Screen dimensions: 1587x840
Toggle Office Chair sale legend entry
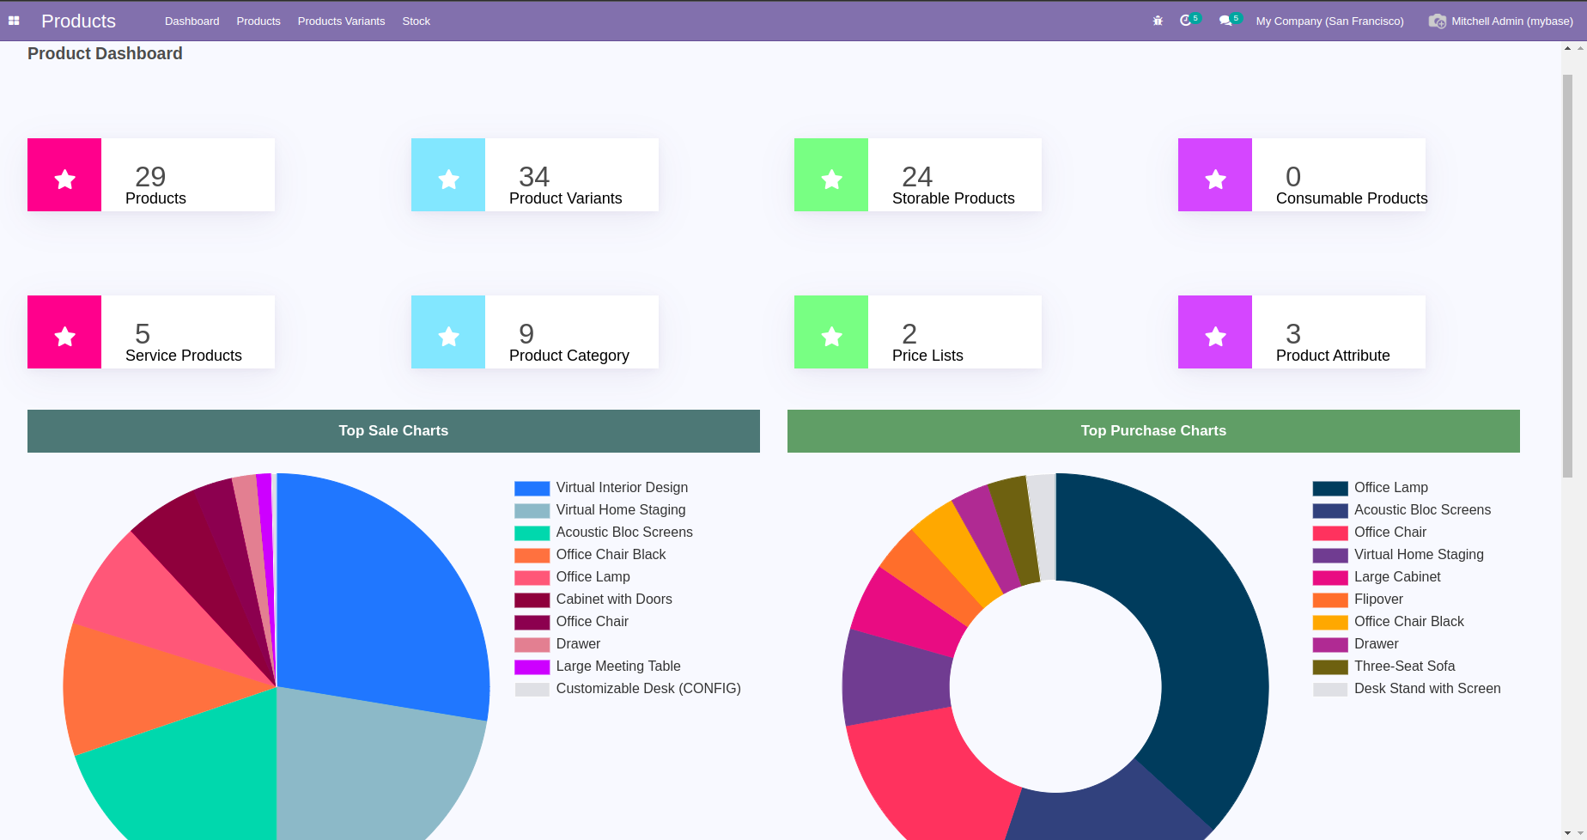[x=571, y=622]
